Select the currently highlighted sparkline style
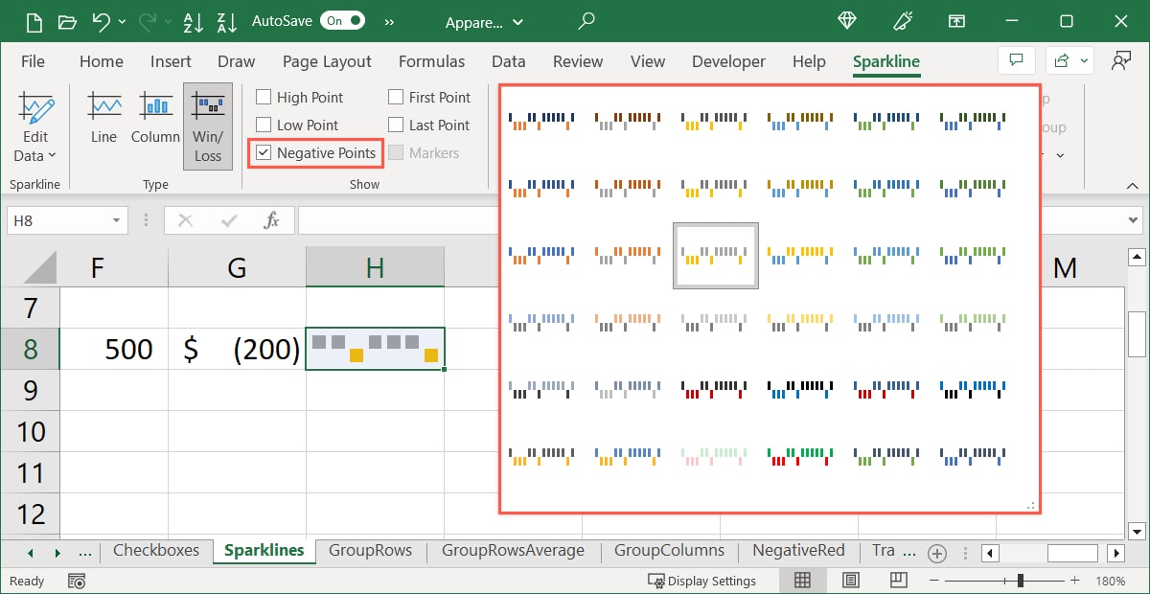 tap(715, 255)
